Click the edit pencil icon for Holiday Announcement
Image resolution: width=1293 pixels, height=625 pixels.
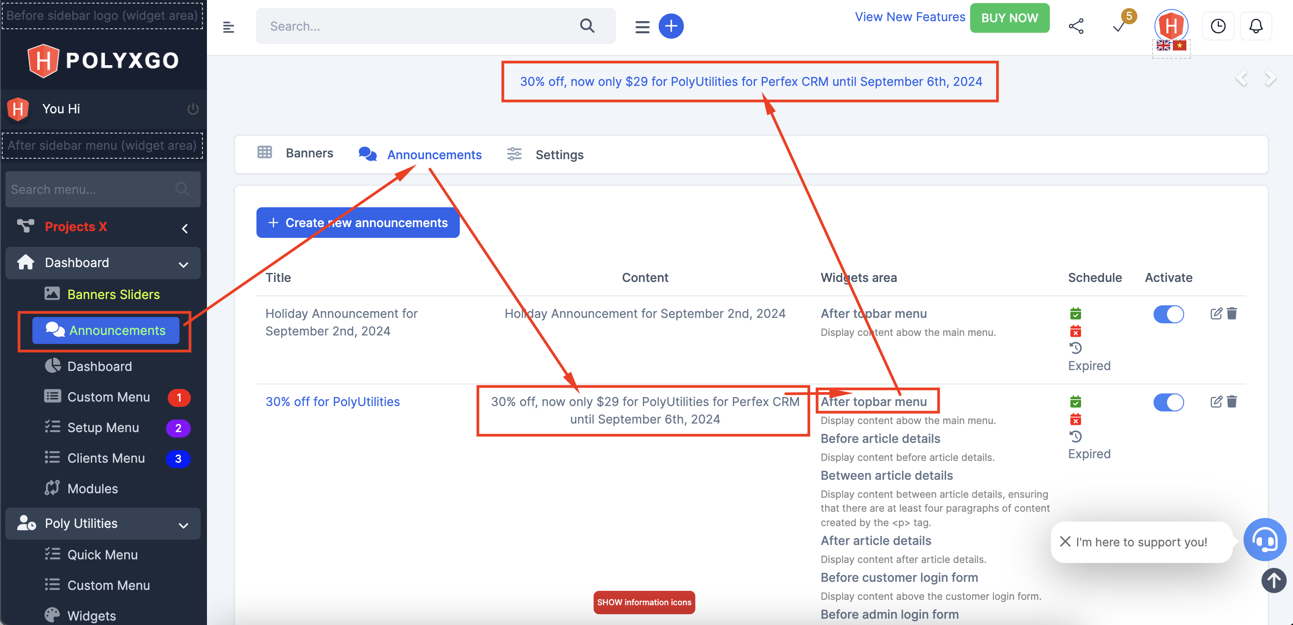click(x=1216, y=313)
